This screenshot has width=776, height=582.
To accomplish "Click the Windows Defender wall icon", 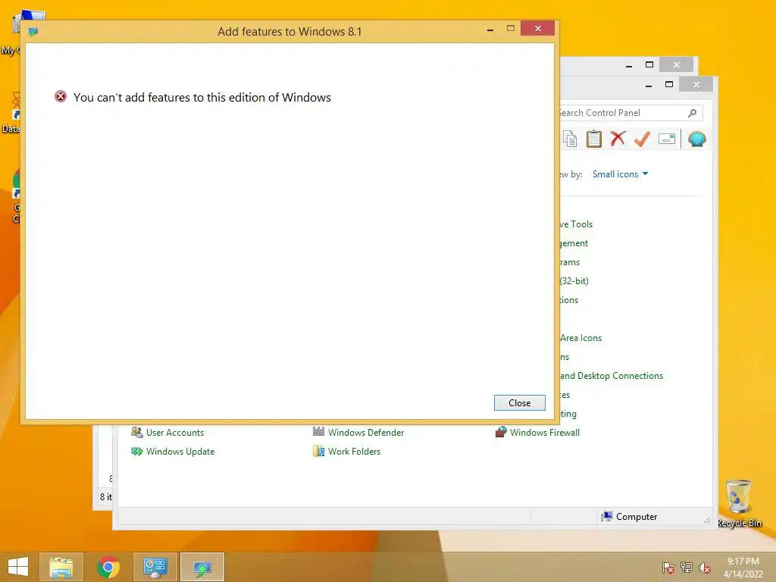I will tap(319, 431).
